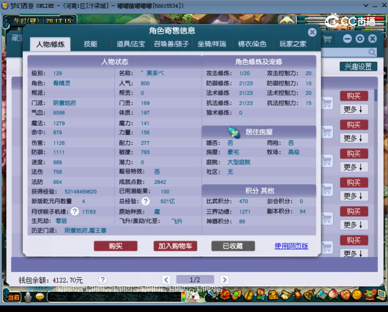Click 购买 for the fifth shop listing
This screenshot has height=312, width=388.
click(354, 211)
